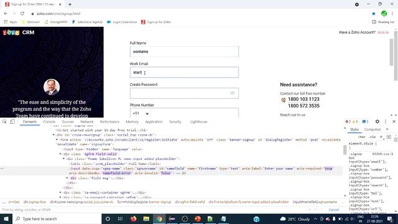Collapse the form dialogRegister node
398x224 pixels.
[x=57, y=139]
